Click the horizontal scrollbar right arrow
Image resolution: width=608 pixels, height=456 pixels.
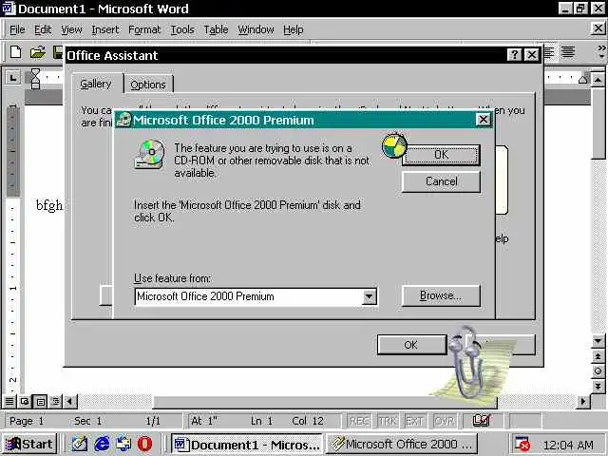click(582, 402)
